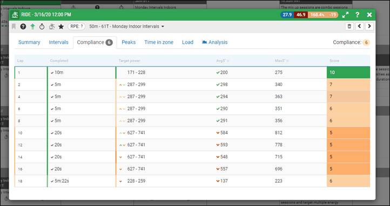390x206 pixels.
Task: Click the cycling ride icon in title bar
Action: pyautogui.click(x=15, y=15)
